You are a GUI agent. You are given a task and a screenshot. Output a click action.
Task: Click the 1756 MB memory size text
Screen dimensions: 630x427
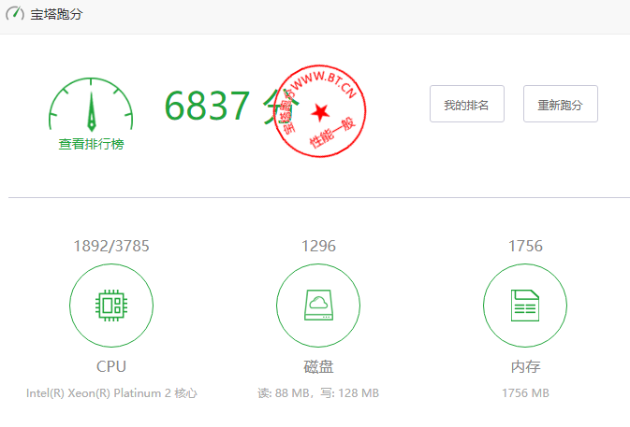[x=525, y=393]
